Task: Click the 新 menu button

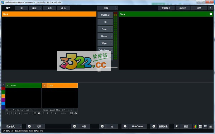Action: tap(21, 8)
